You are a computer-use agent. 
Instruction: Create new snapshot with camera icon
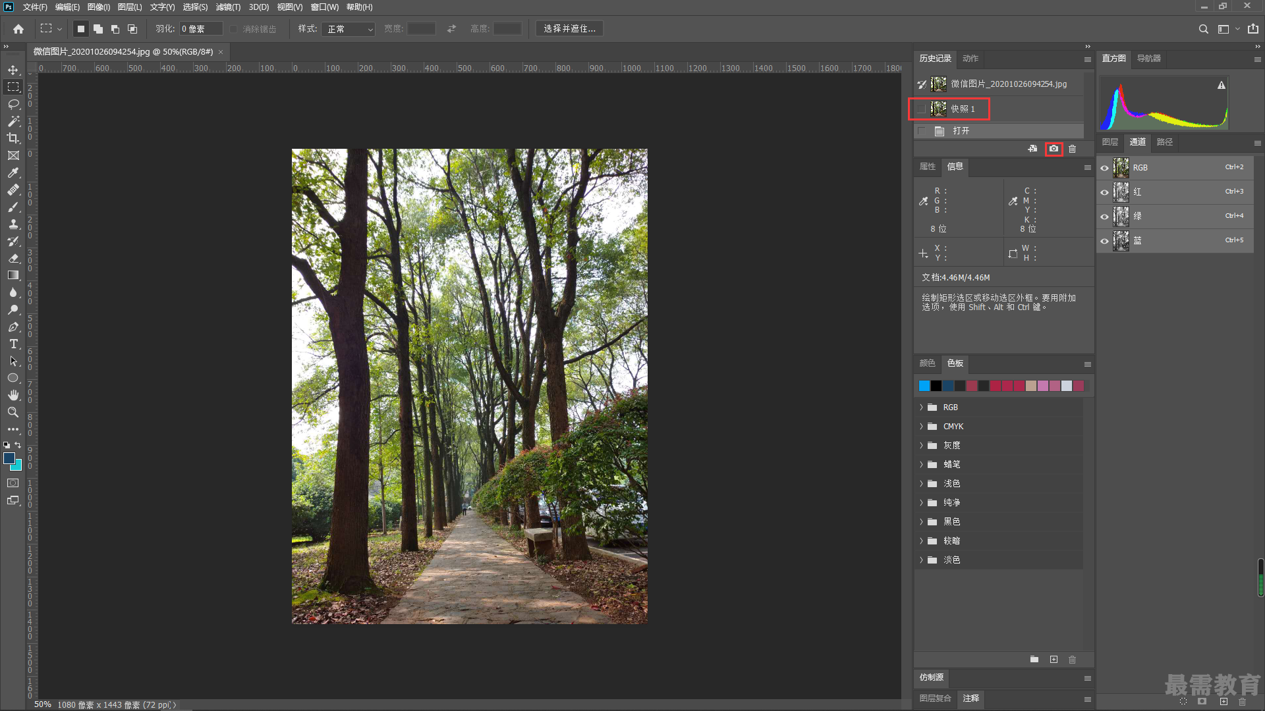pyautogui.click(x=1054, y=149)
